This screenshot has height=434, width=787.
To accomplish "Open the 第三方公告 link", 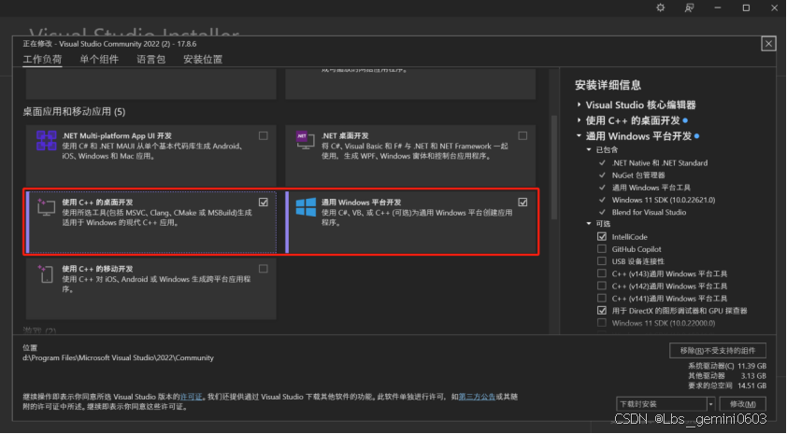I will tap(477, 397).
